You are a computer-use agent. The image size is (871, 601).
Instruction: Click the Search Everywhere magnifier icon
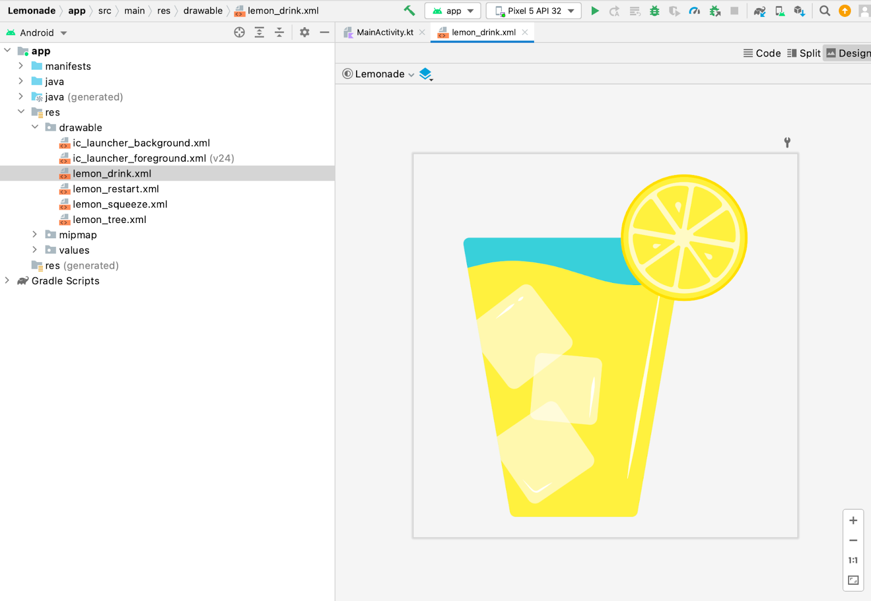(x=825, y=11)
